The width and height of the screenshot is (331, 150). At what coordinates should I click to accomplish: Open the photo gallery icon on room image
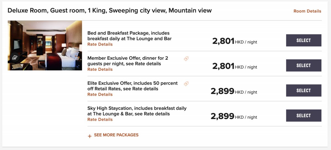[x=15, y=58]
